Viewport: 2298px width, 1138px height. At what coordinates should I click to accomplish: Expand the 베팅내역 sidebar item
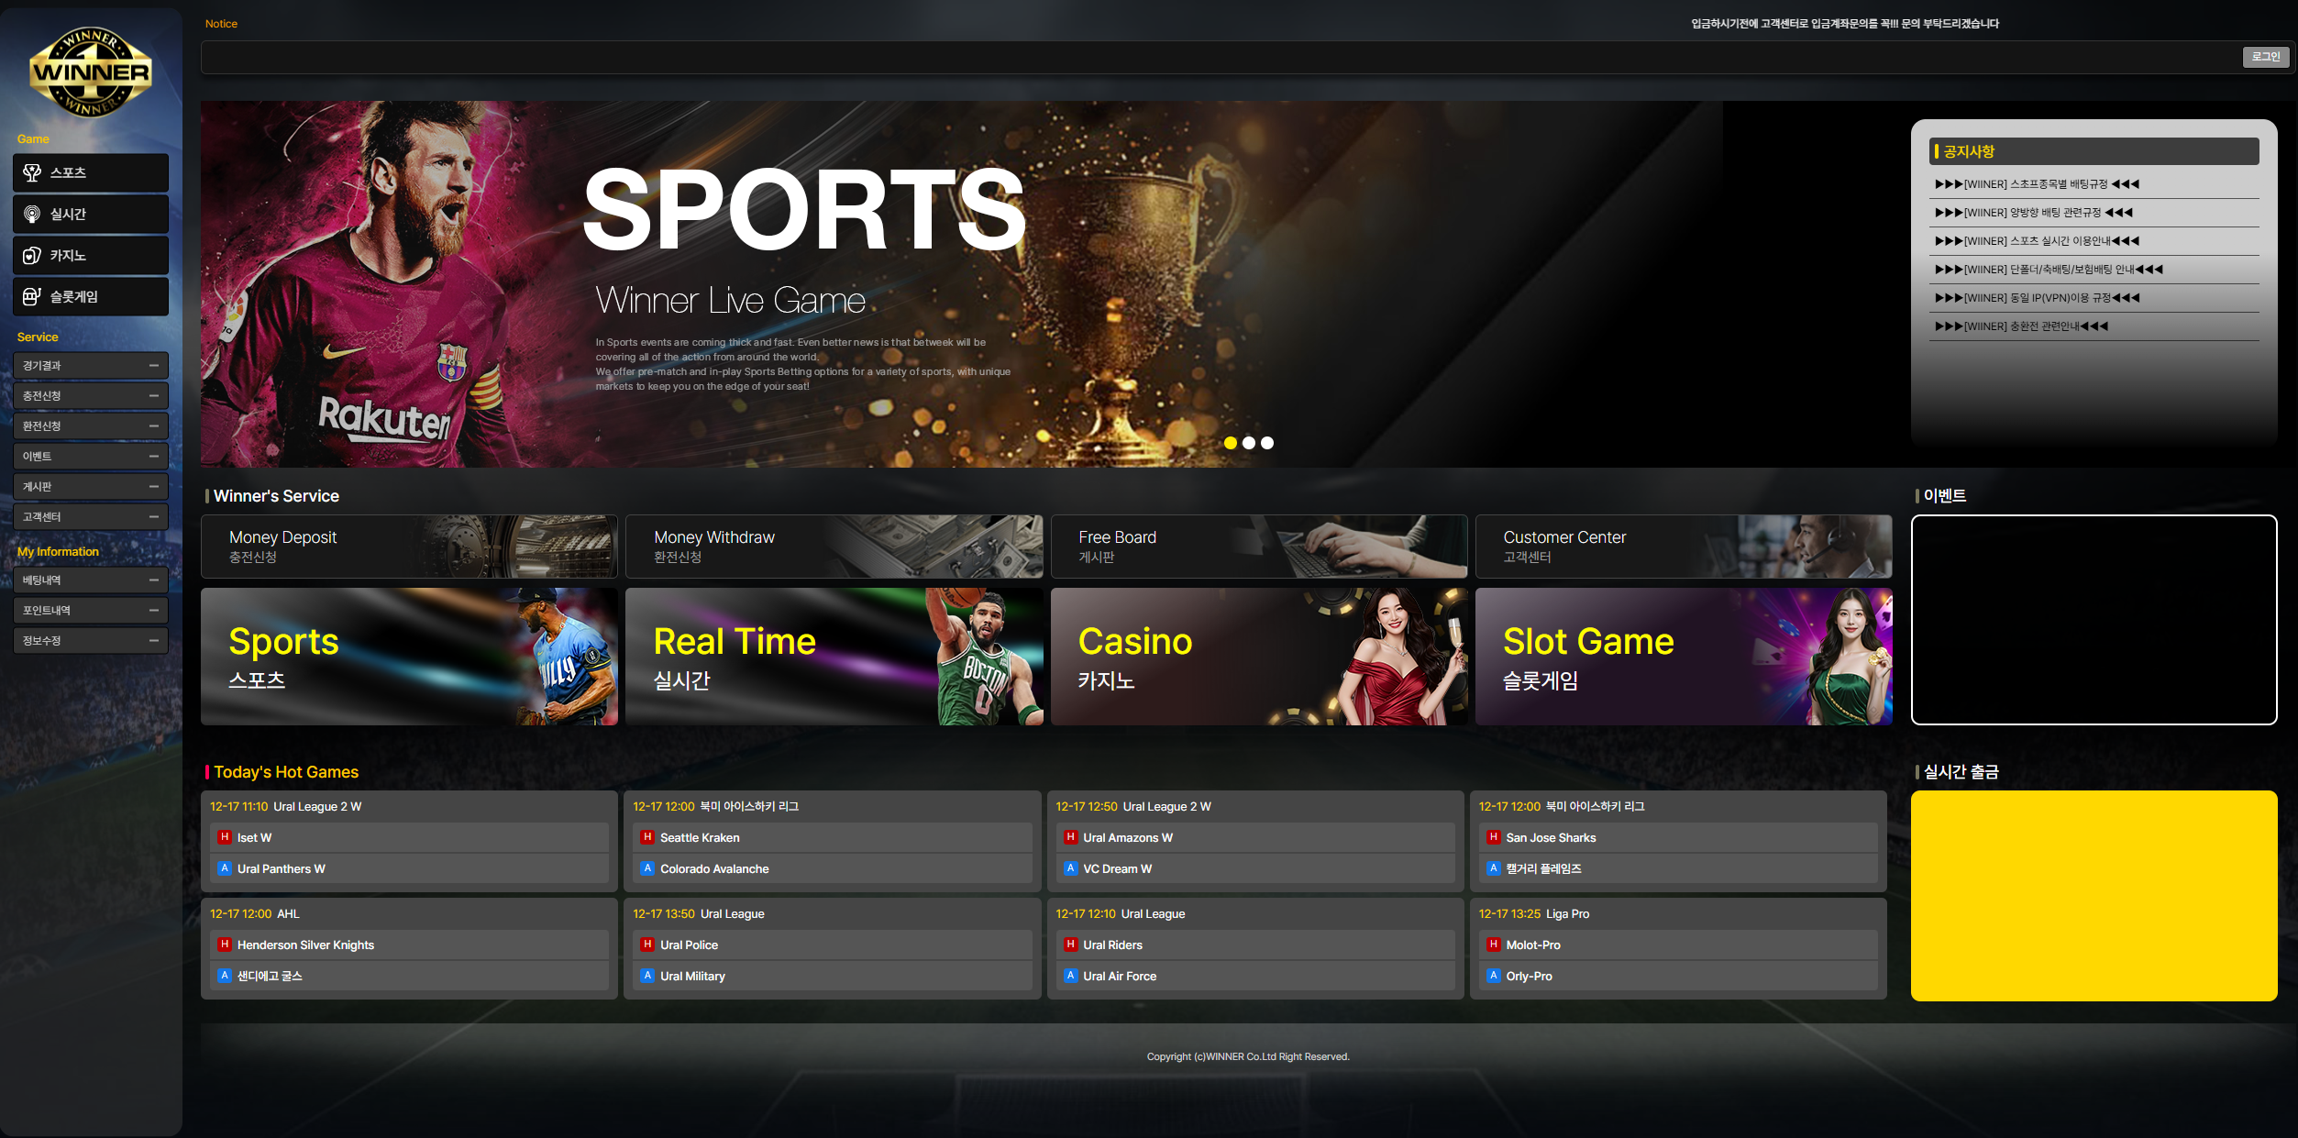[90, 580]
